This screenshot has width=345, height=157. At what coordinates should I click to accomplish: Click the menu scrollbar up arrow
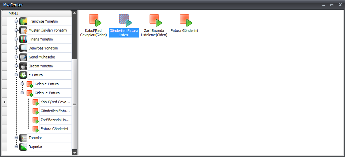(74, 13)
